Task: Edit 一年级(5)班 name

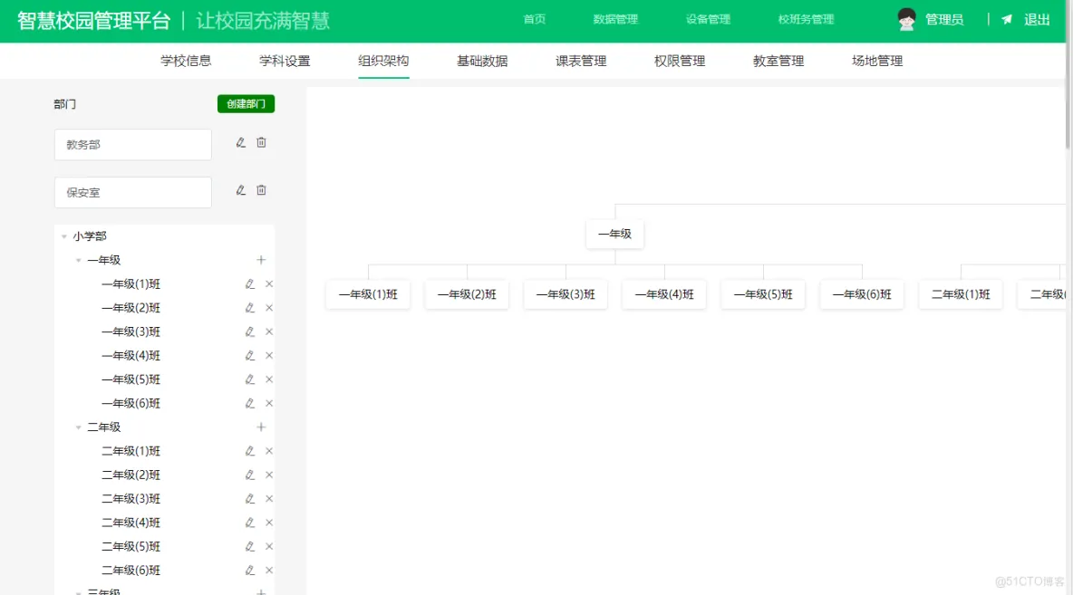Action: click(x=250, y=379)
